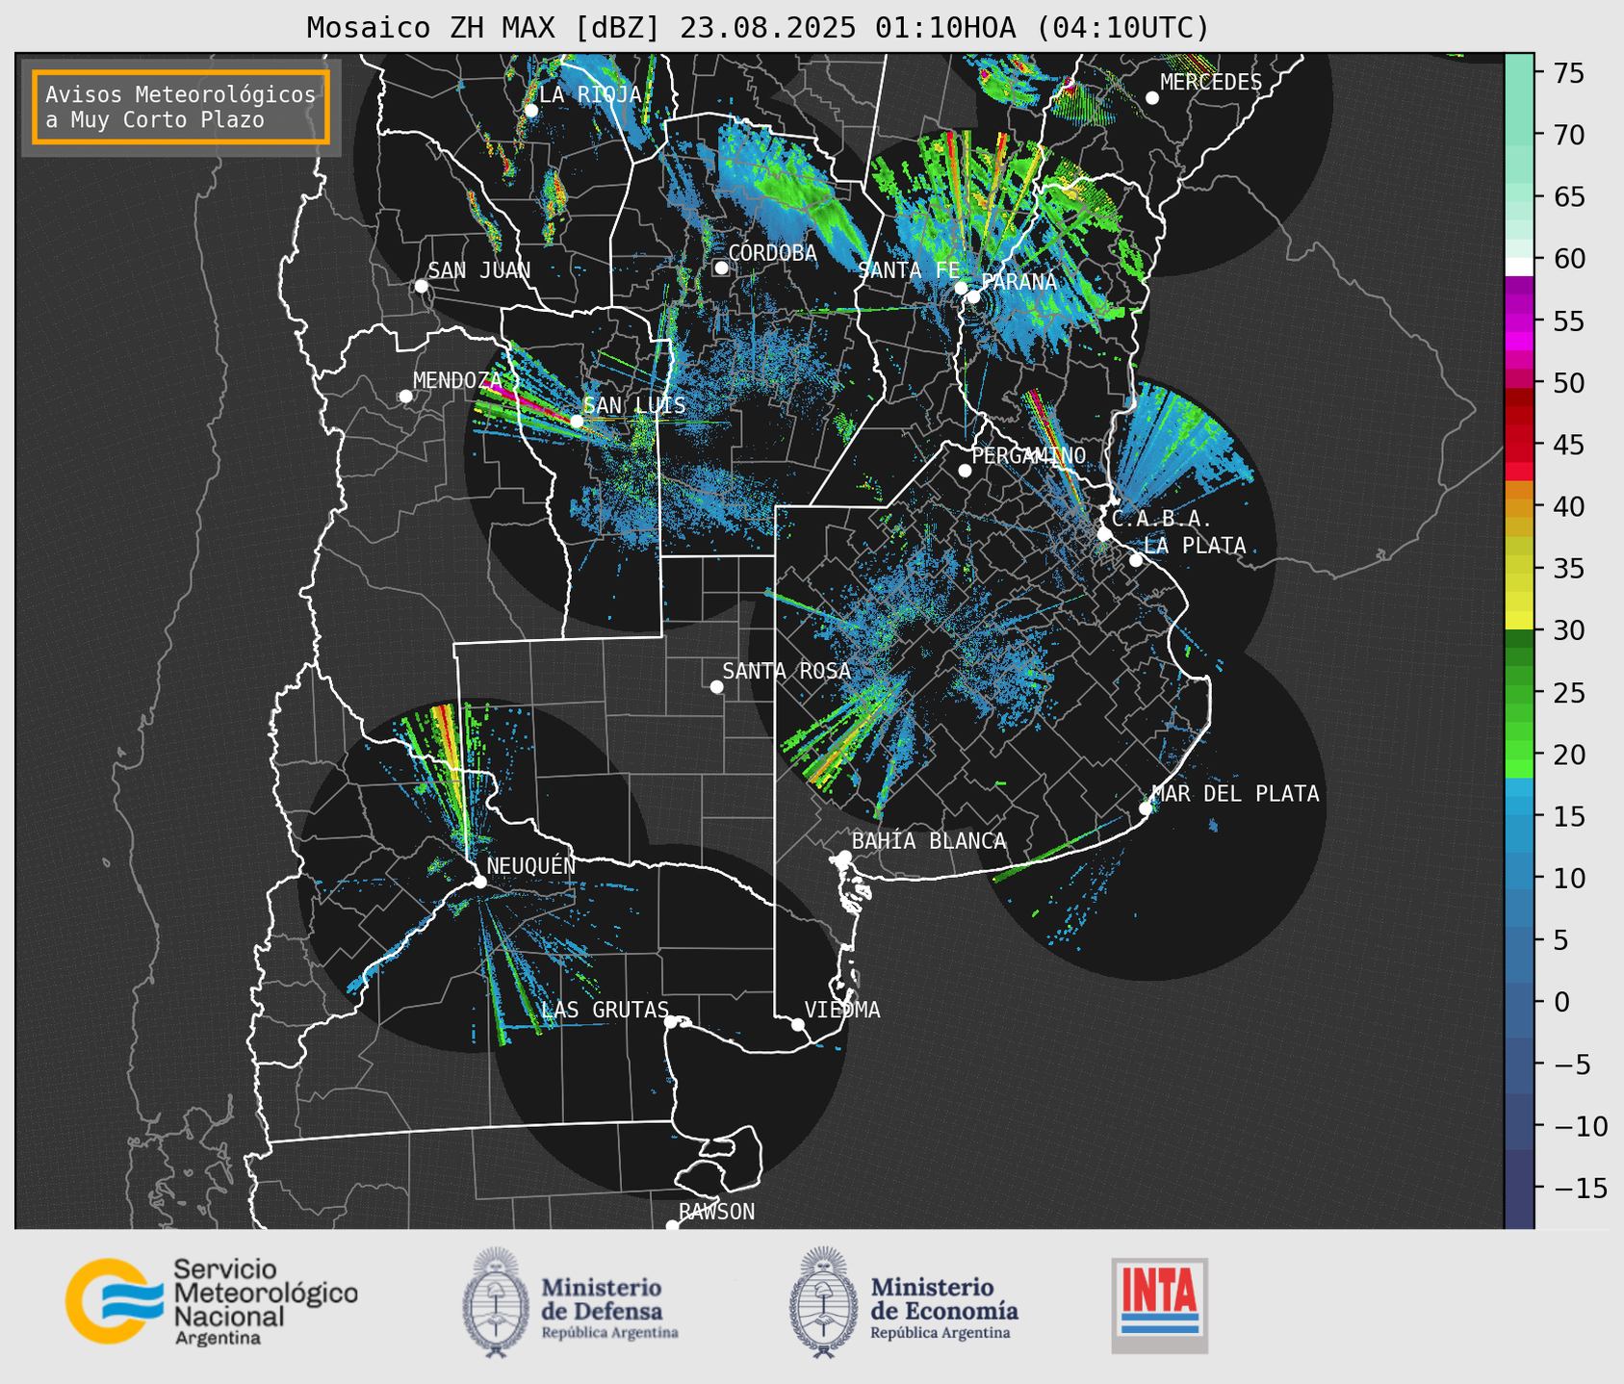Screen dimensions: 1624x1384
Task: Click the 40 label on the scale
Action: [x=1569, y=506]
